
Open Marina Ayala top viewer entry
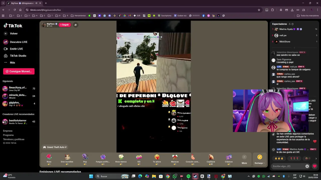tap(295, 29)
